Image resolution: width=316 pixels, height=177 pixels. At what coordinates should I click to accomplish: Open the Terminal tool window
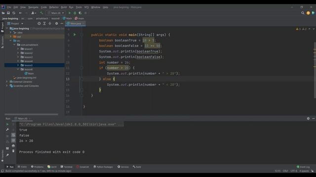pos(67,167)
